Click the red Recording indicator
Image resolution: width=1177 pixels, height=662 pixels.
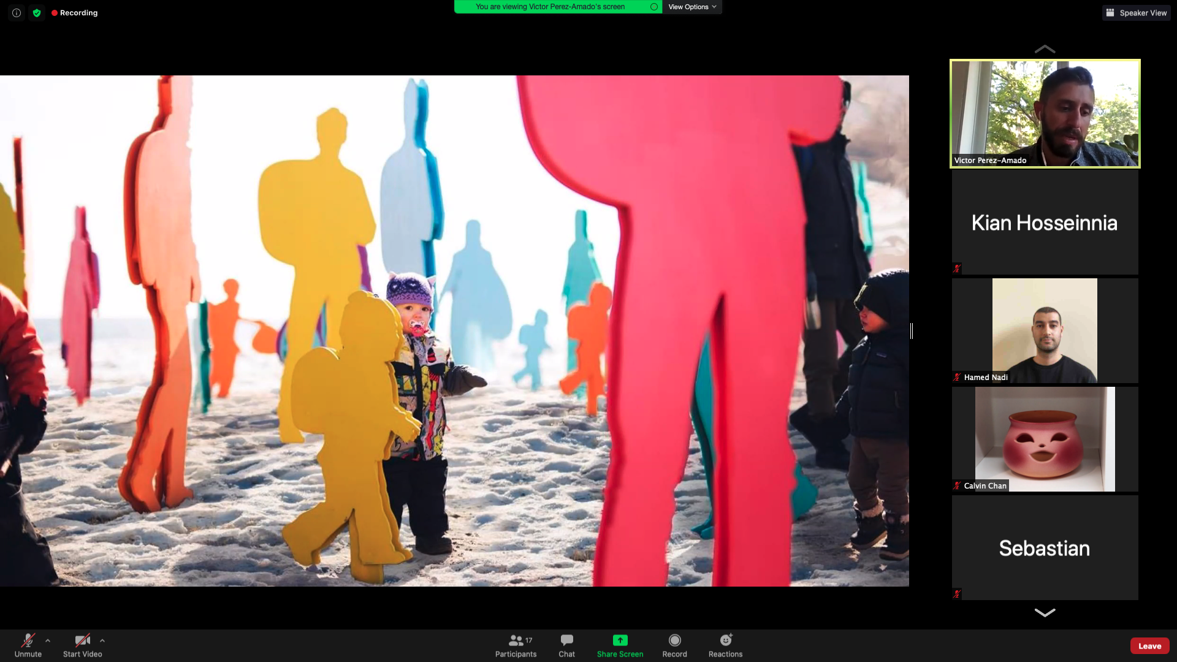click(x=75, y=13)
